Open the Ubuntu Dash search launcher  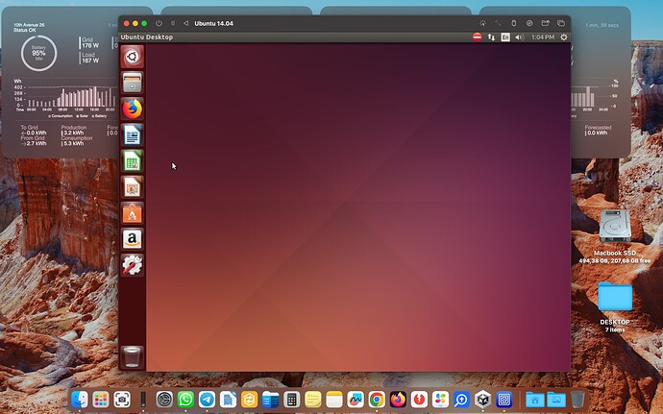132,57
